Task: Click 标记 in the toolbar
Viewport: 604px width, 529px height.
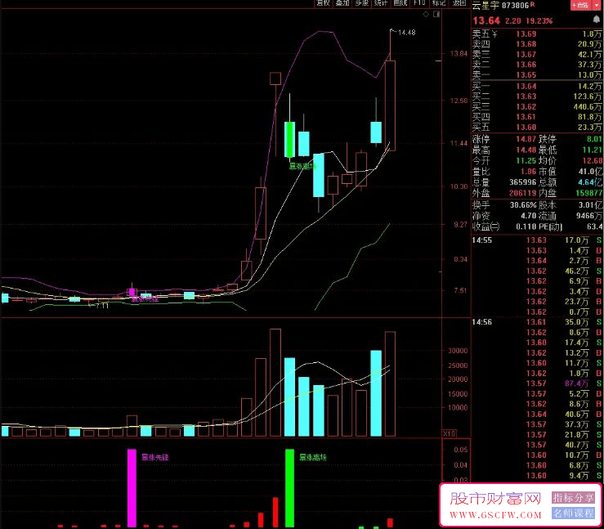Action: (x=439, y=3)
